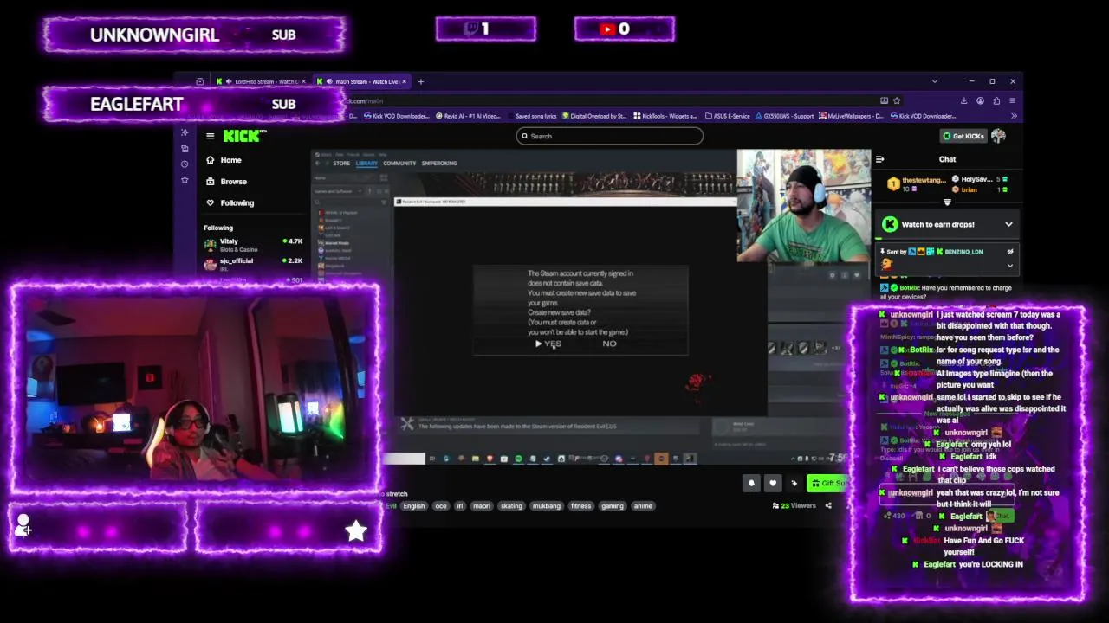
Task: Open Digital Overload bookmark
Action: coord(594,116)
